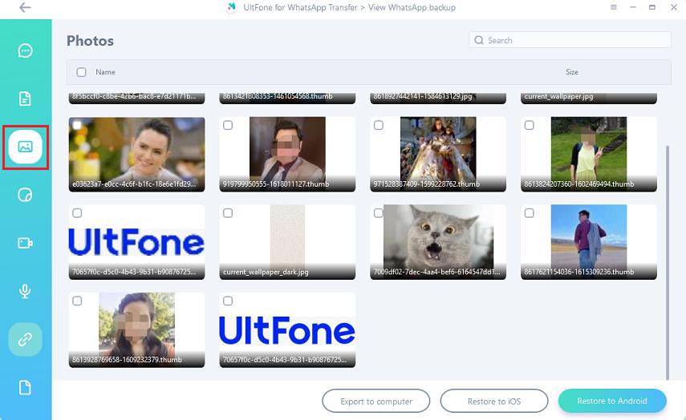Open the Videos sidebar category
686x420 pixels.
click(x=25, y=243)
